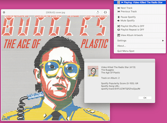
Task: Click The Buggles artist text in the dialog
Action: pyautogui.click(x=108, y=70)
